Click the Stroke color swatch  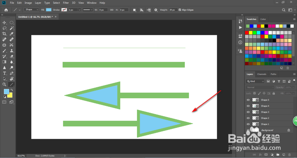click(64, 10)
